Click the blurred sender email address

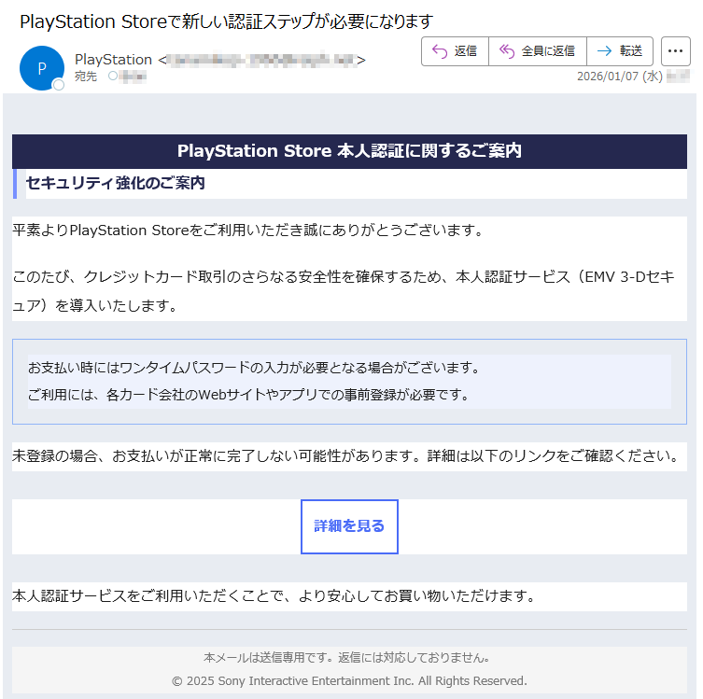pyautogui.click(x=261, y=60)
